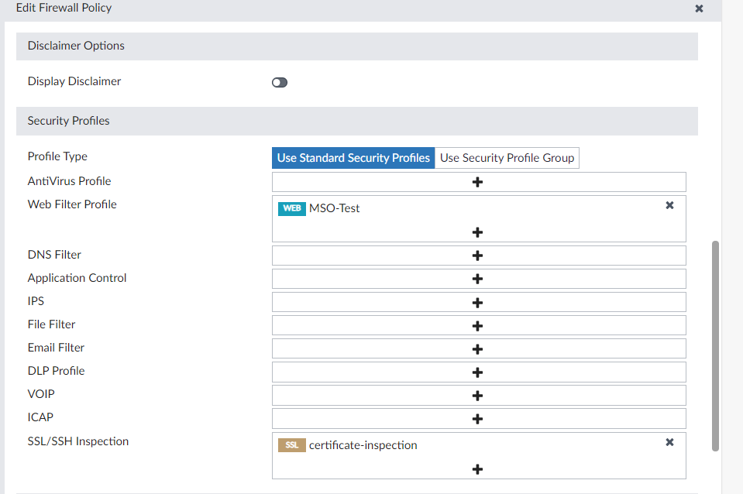Click the MSO-Test web filter entry
Screen dimensions: 743x494
334,208
